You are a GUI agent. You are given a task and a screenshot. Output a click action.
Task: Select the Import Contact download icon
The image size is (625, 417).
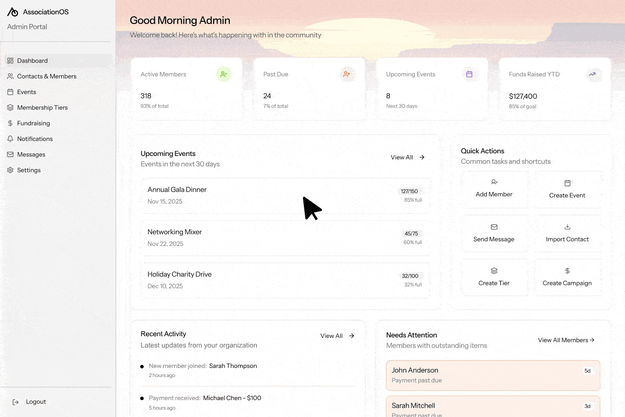pos(567,227)
